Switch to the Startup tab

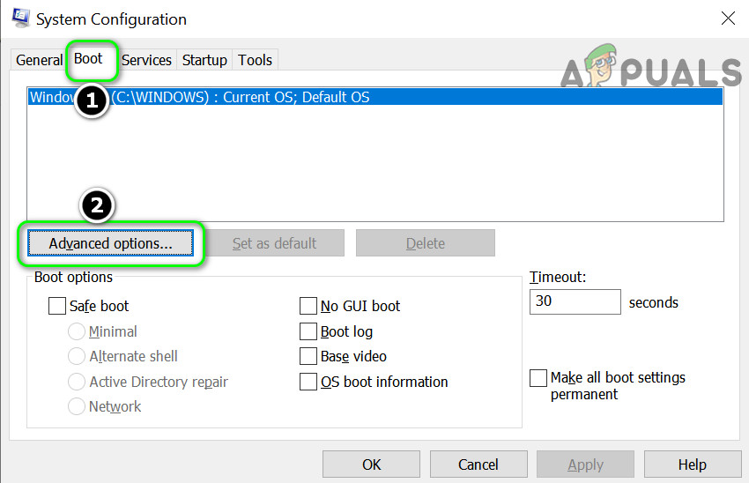tap(204, 60)
